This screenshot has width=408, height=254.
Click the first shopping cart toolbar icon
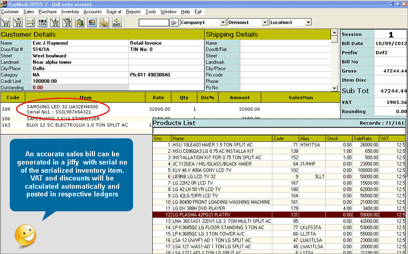[6, 22]
